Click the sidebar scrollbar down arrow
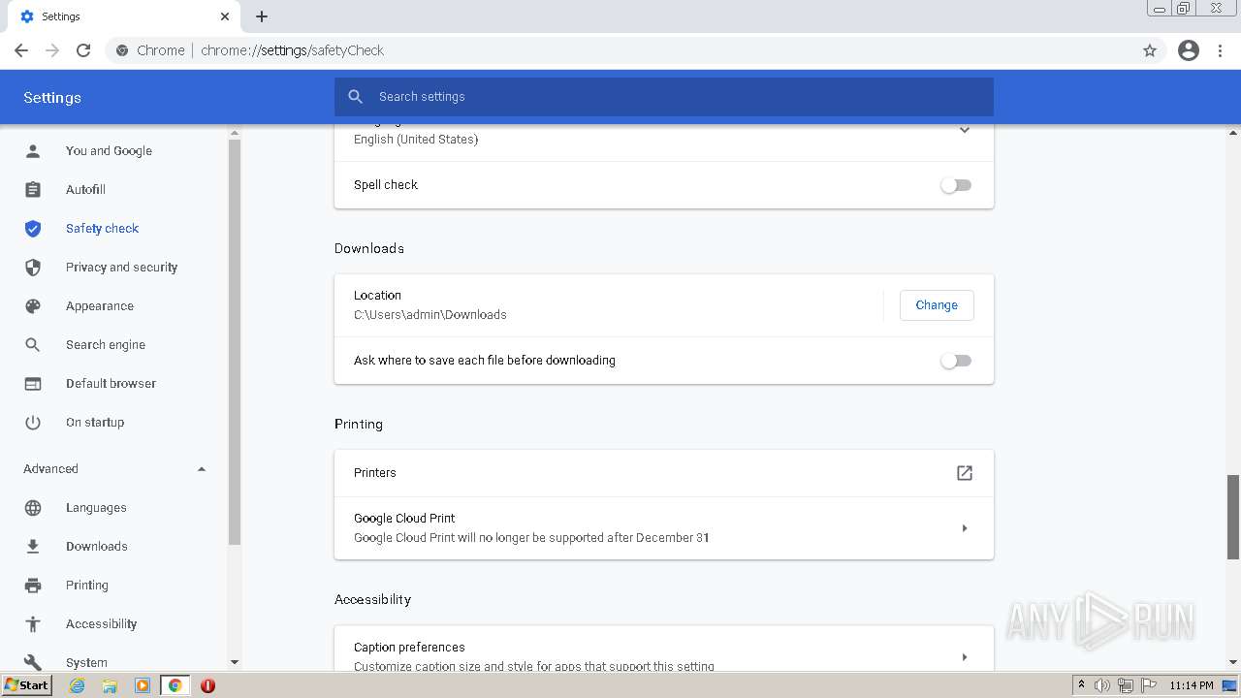This screenshot has width=1241, height=698. pos(234,662)
